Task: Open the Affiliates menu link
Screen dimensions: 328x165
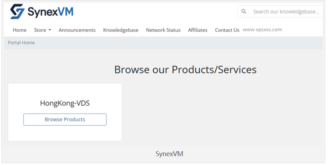Action: (198, 30)
